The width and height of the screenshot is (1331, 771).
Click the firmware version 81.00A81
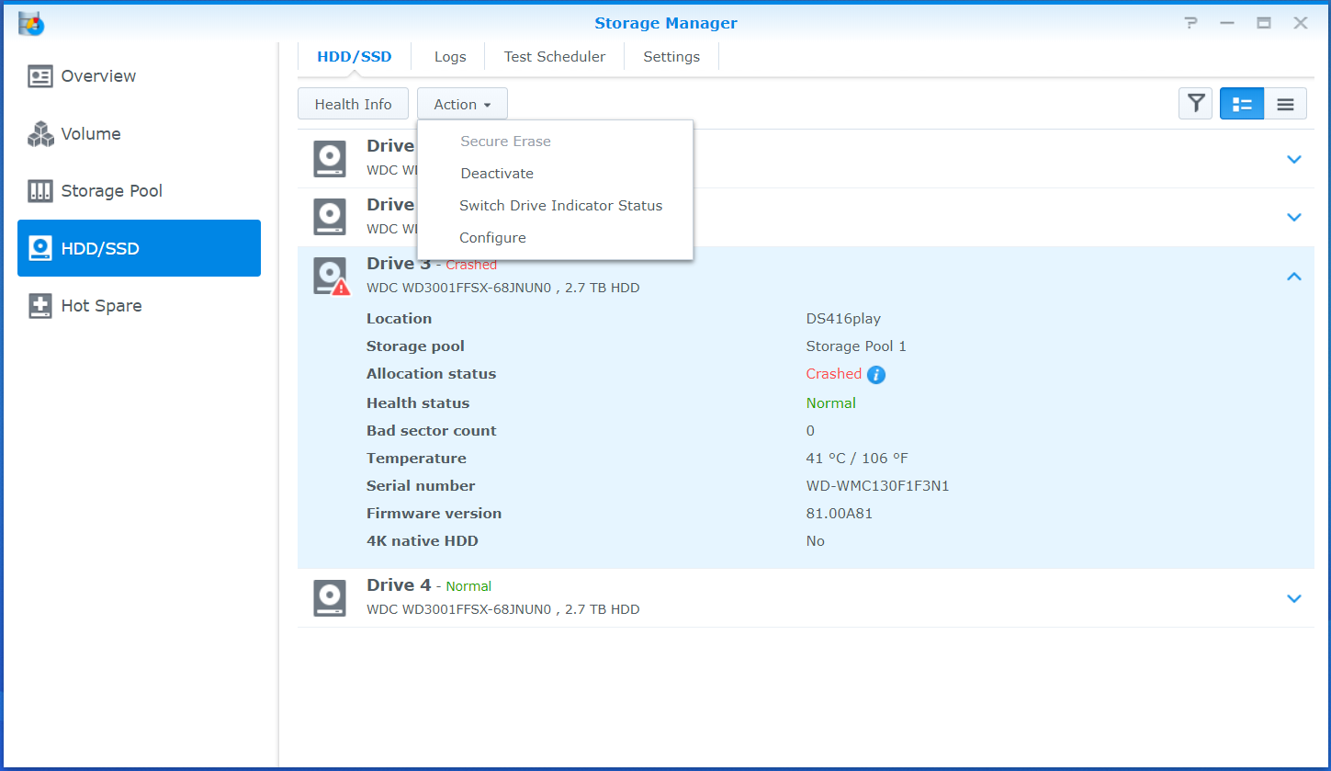click(x=840, y=514)
